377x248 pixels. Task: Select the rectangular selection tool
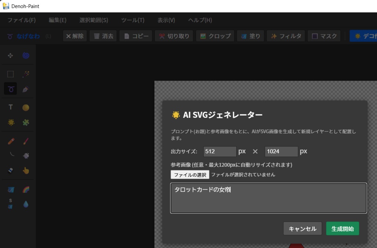pos(10,74)
